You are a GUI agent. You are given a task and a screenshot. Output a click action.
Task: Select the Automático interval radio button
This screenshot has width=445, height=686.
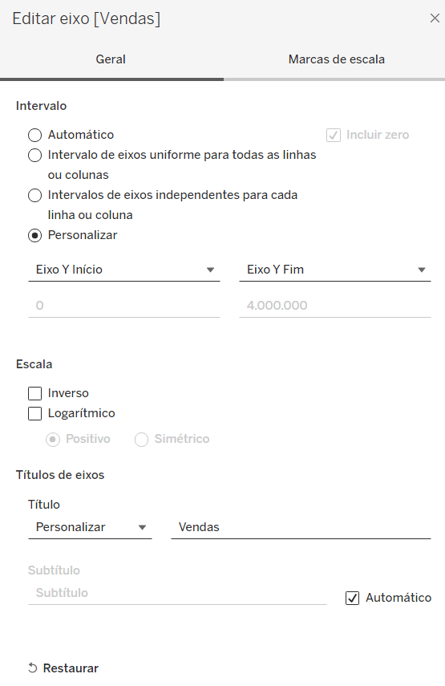[35, 135]
